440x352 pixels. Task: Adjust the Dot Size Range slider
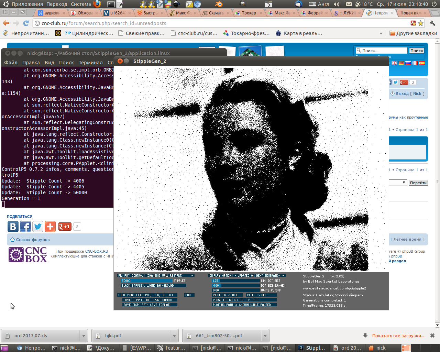tap(236, 286)
